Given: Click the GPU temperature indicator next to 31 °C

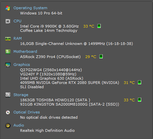Looking at the screenshot, I should tap(140, 82).
